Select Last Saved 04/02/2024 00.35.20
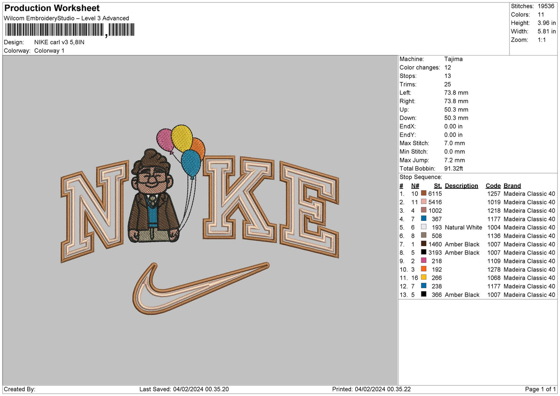The image size is (560, 396). click(x=184, y=389)
